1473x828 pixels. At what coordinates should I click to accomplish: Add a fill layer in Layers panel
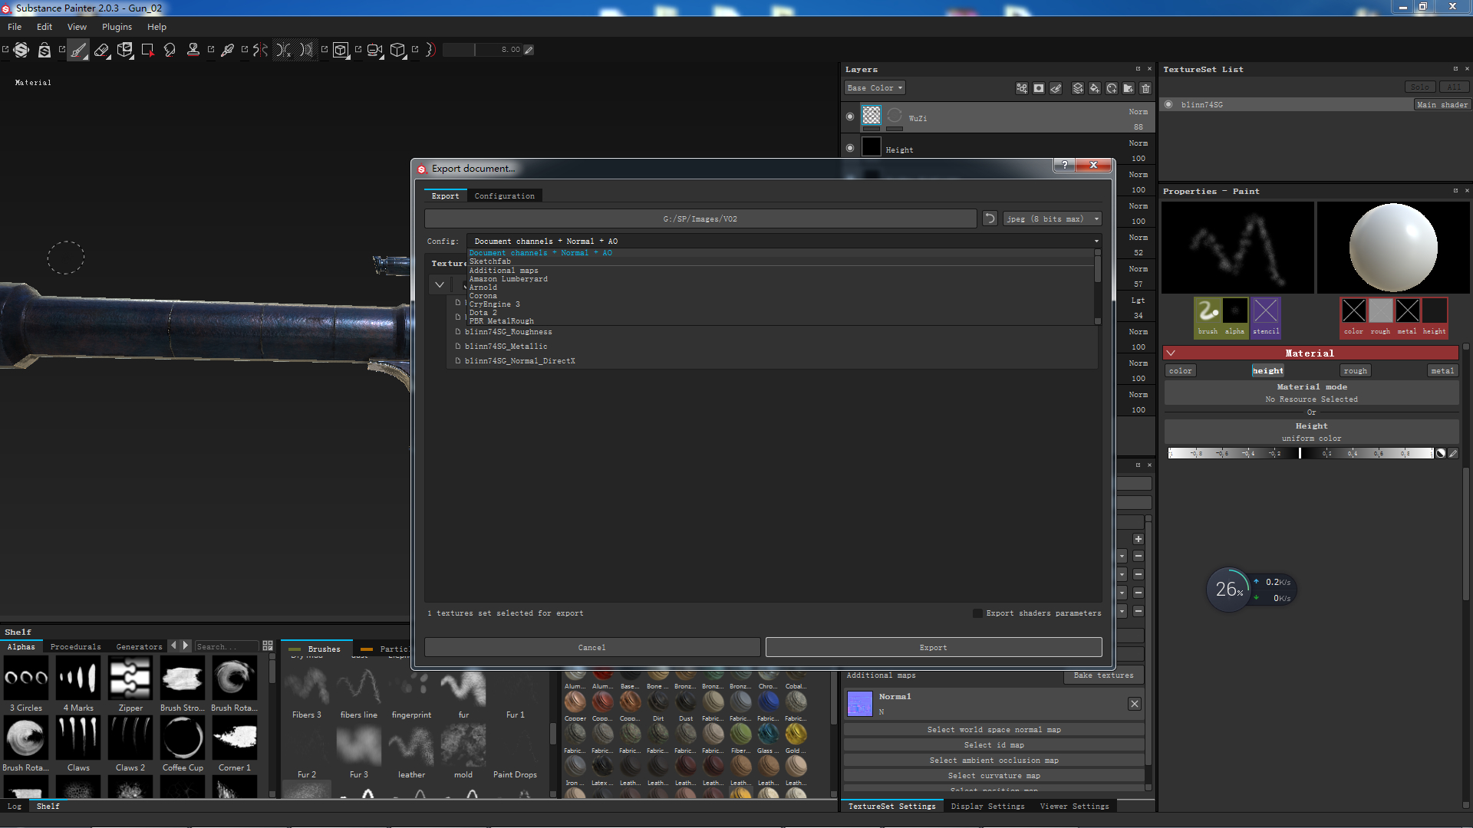tap(1095, 88)
